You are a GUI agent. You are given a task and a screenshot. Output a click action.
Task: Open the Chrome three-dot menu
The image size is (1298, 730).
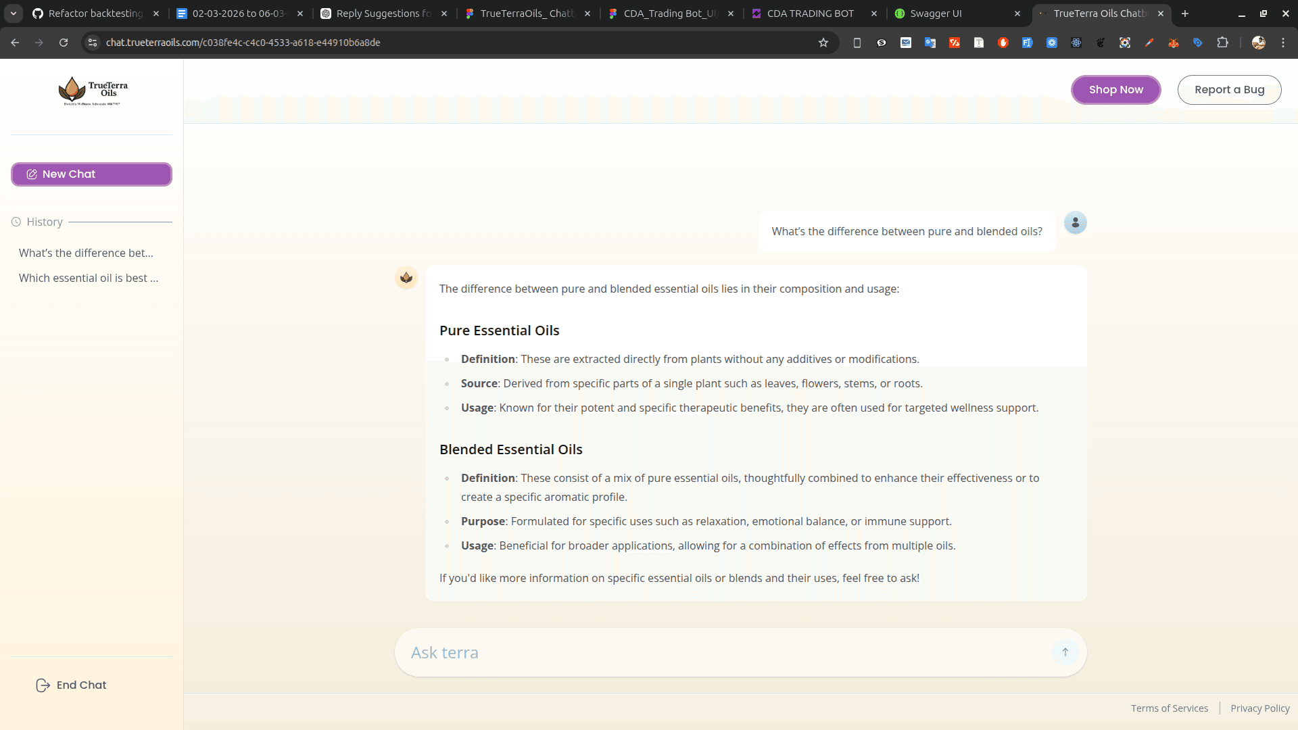1284,42
